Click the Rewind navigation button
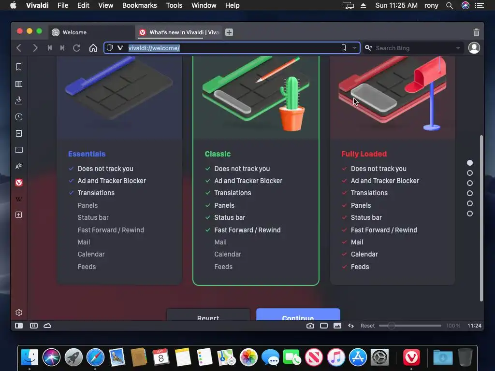This screenshot has height=371, width=495. click(x=50, y=48)
